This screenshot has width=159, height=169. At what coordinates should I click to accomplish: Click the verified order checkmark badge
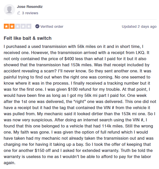pos(37,27)
